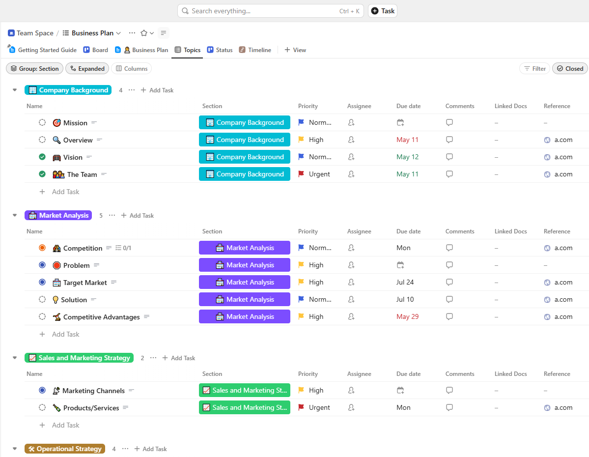Open the Business Plan ellipsis menu
This screenshot has width=589, height=457.
132,33
